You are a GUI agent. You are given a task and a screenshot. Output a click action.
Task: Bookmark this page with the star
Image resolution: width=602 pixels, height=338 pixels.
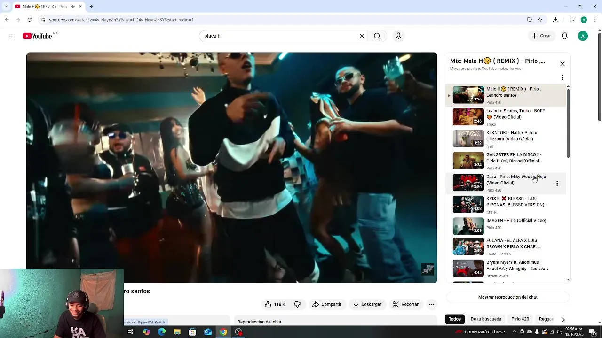(x=540, y=20)
